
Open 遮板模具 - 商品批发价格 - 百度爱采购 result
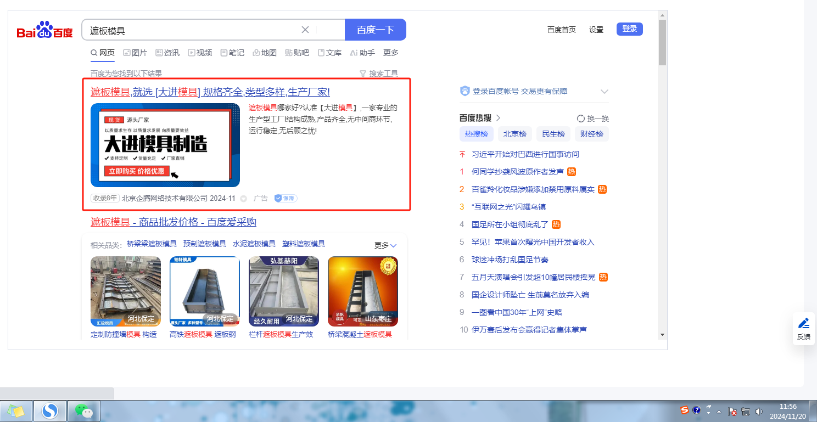[174, 222]
